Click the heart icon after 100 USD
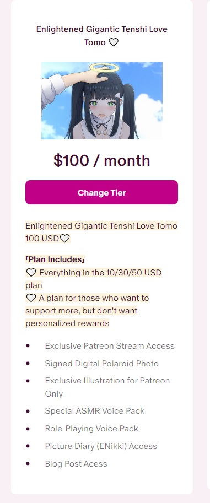 tap(65, 239)
